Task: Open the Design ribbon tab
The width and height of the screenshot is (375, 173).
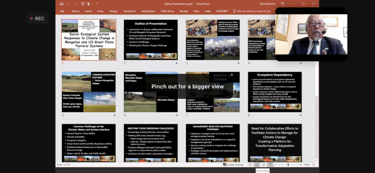Action: pyautogui.click(x=113, y=11)
